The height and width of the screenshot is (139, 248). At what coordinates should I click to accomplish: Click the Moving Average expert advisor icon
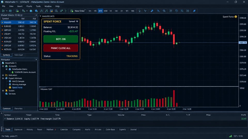pos(10,84)
